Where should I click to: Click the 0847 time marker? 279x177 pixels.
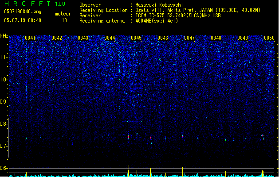click(189, 38)
